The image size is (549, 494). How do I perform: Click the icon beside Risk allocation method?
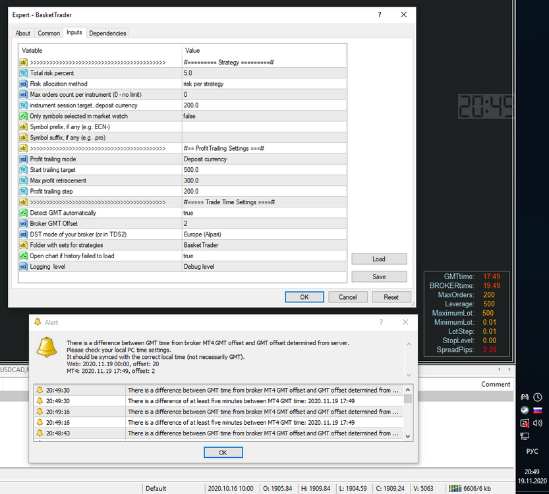click(23, 84)
